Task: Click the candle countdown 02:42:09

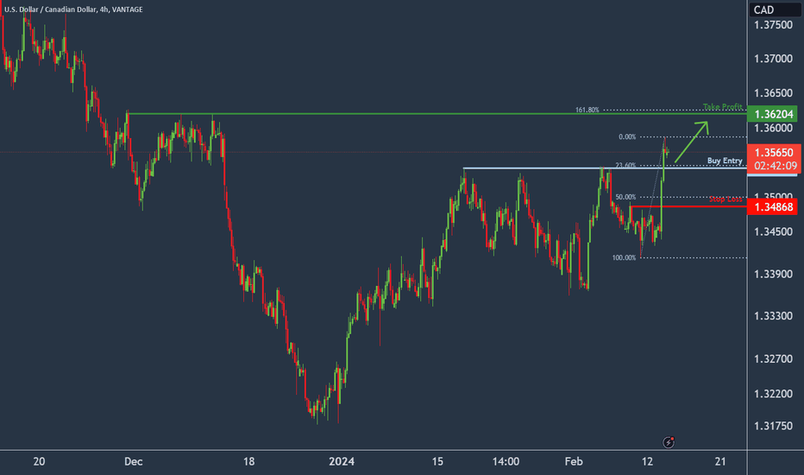Action: (775, 166)
